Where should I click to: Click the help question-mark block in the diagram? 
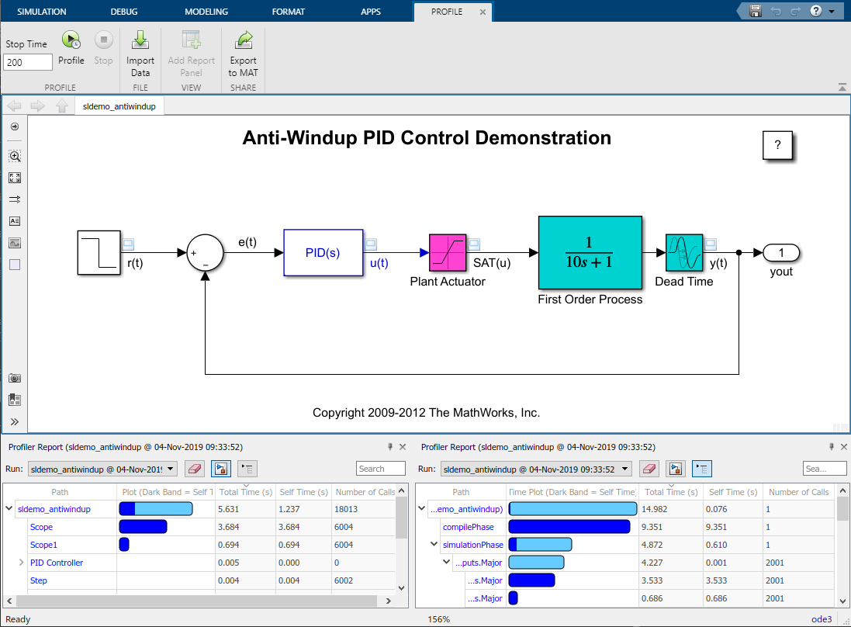[x=777, y=145]
